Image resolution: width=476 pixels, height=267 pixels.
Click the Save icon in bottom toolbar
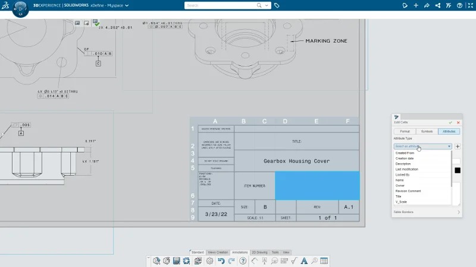coord(176,260)
